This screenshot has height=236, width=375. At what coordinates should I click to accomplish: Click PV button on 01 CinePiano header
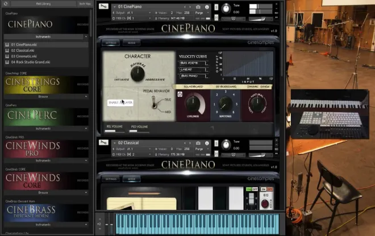point(277,18)
